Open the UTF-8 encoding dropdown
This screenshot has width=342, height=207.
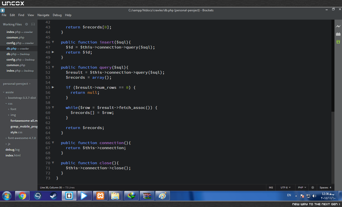pyautogui.click(x=285, y=188)
